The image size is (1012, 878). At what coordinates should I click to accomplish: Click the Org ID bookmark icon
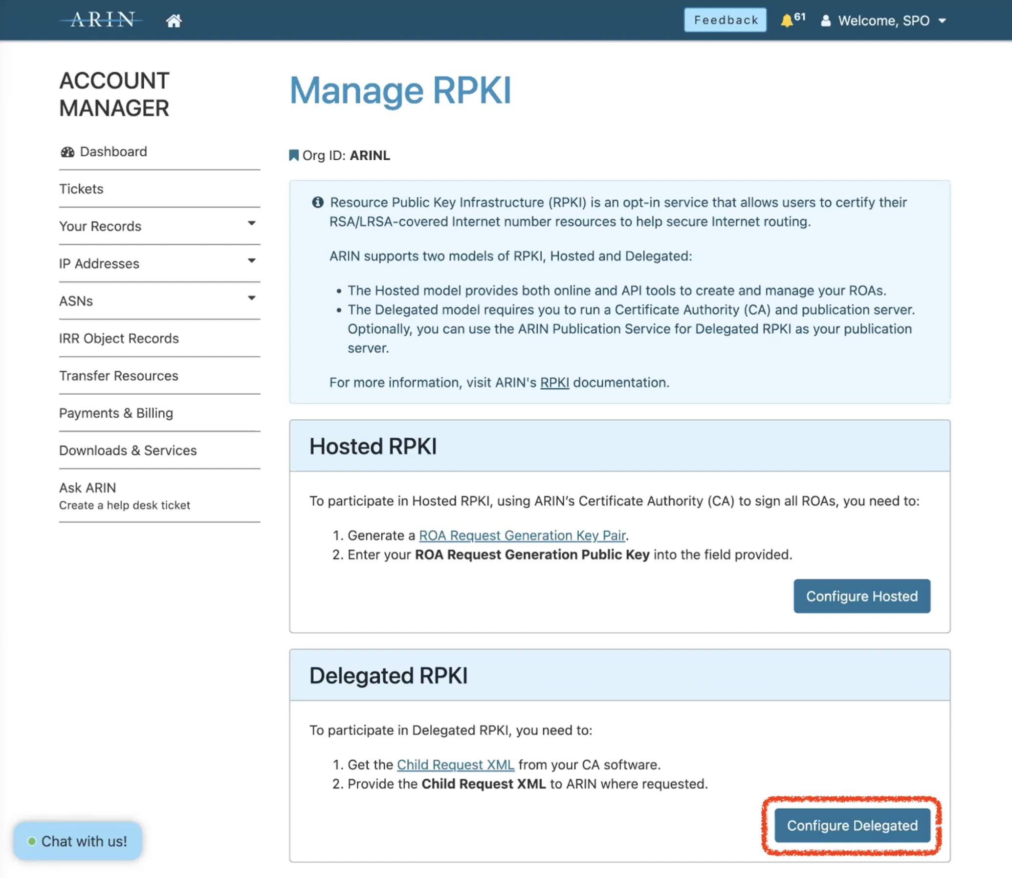(294, 155)
